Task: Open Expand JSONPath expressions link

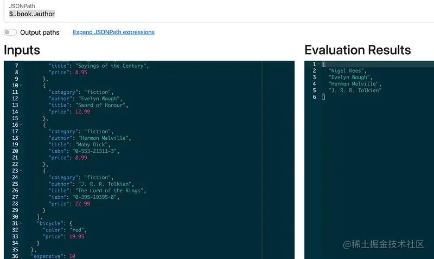Action: 113,32
